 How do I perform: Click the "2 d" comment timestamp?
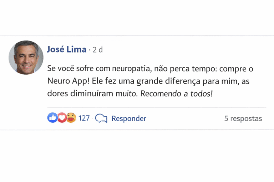[97, 50]
